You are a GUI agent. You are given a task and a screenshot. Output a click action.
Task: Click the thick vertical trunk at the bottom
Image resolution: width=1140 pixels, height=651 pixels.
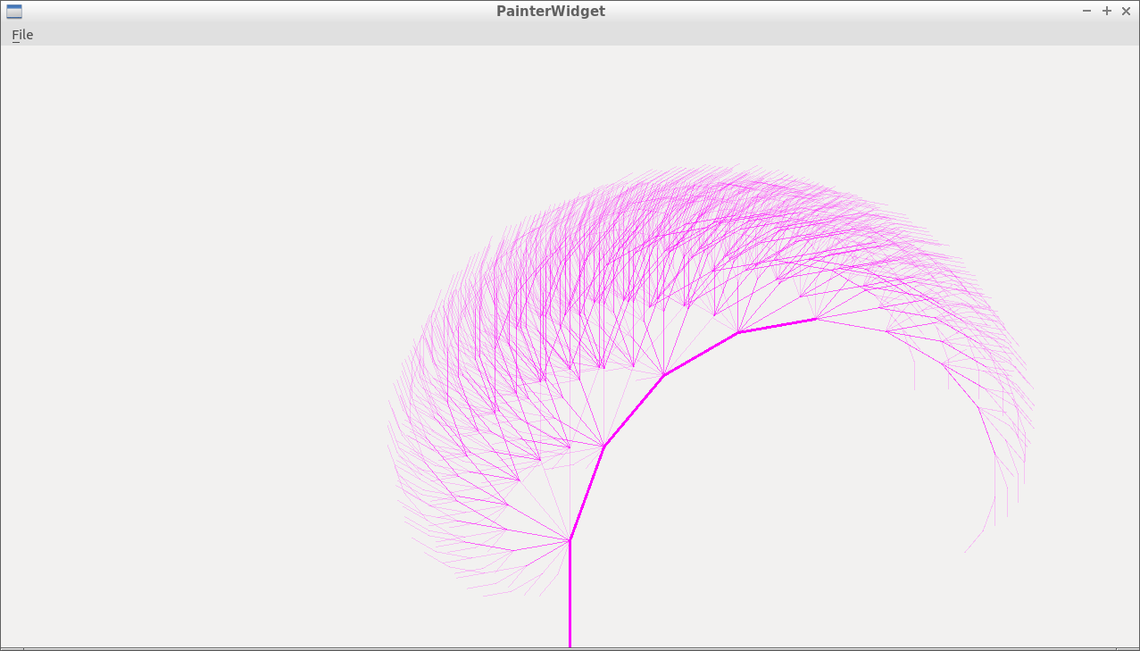pyautogui.click(x=570, y=598)
